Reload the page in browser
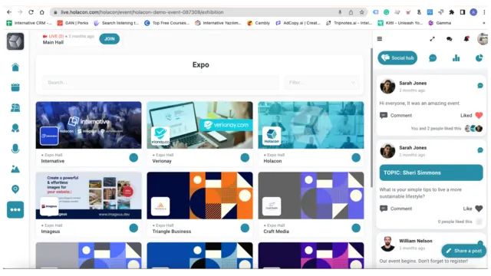 coord(31,12)
